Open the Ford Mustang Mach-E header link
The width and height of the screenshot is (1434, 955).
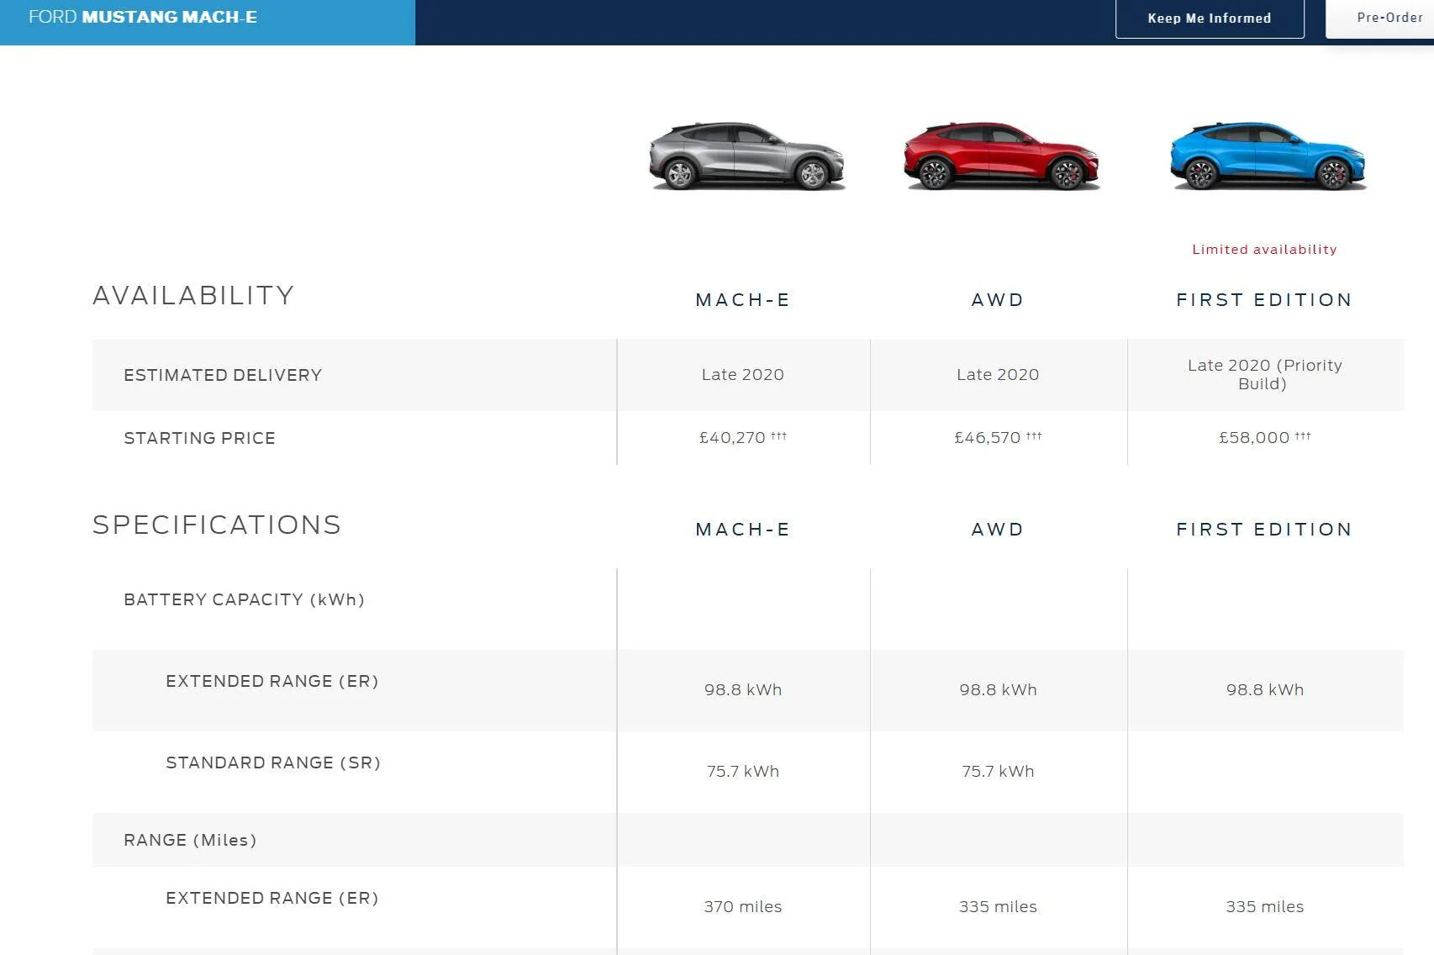(x=143, y=17)
